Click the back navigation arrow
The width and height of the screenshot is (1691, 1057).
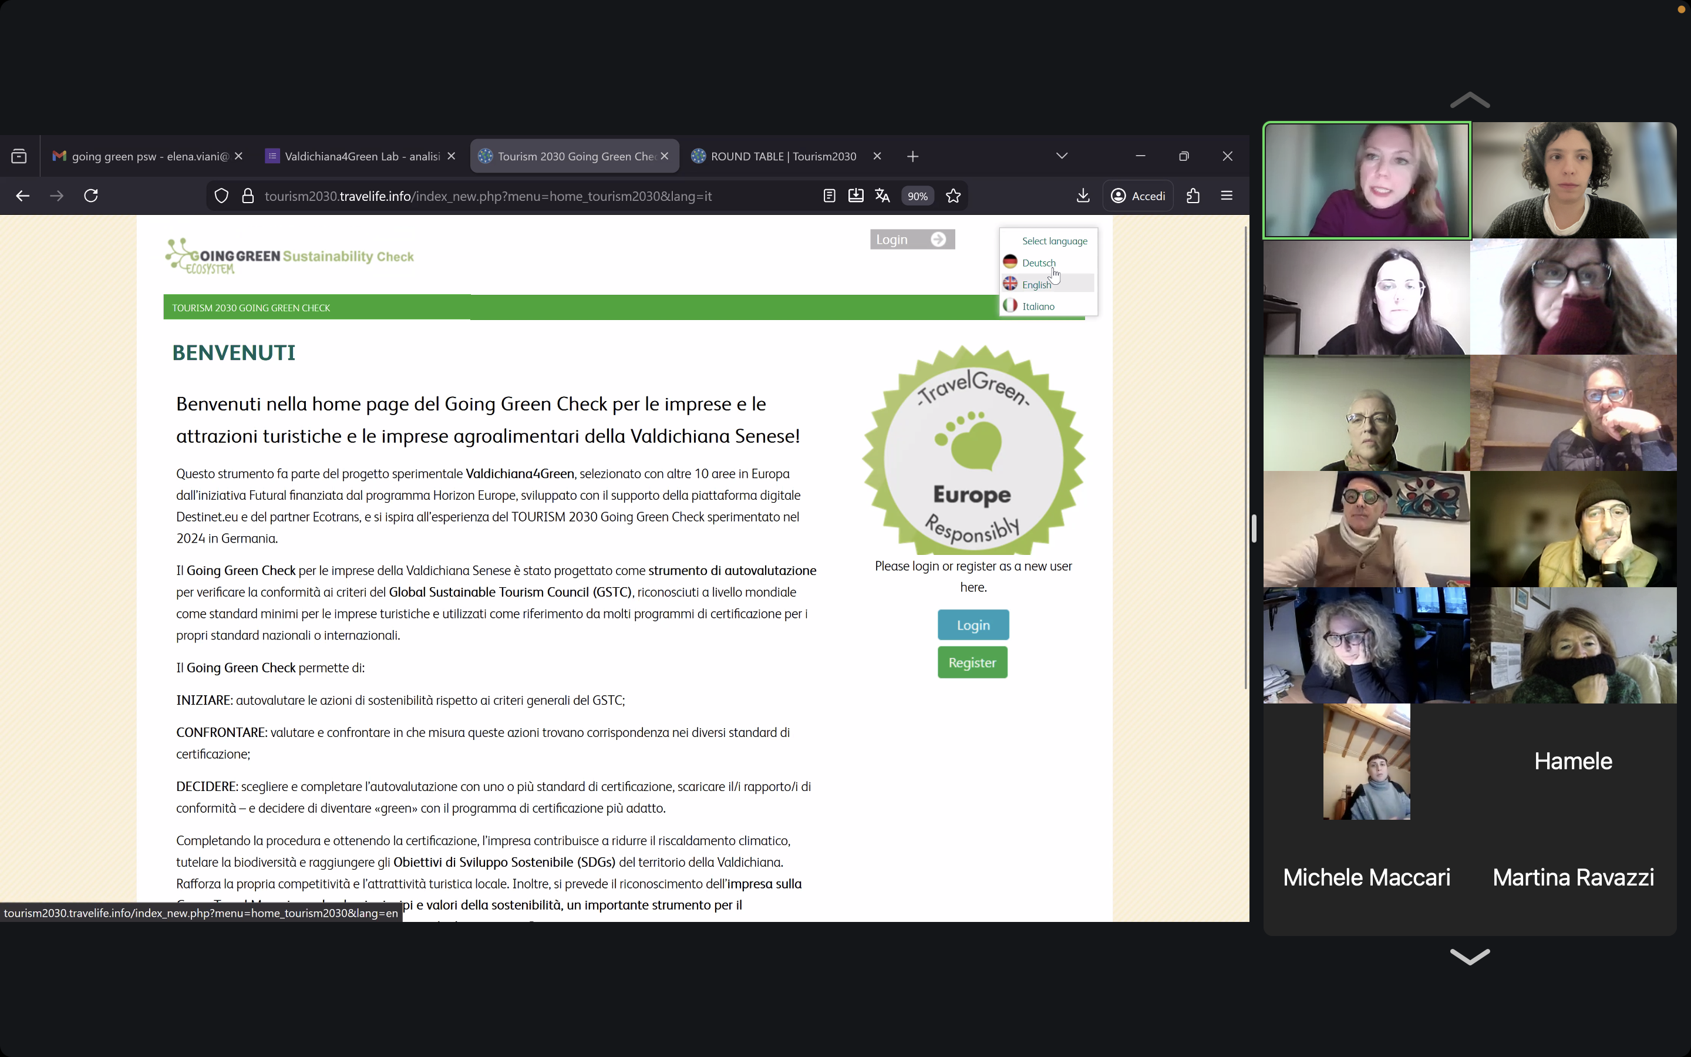[x=22, y=196]
